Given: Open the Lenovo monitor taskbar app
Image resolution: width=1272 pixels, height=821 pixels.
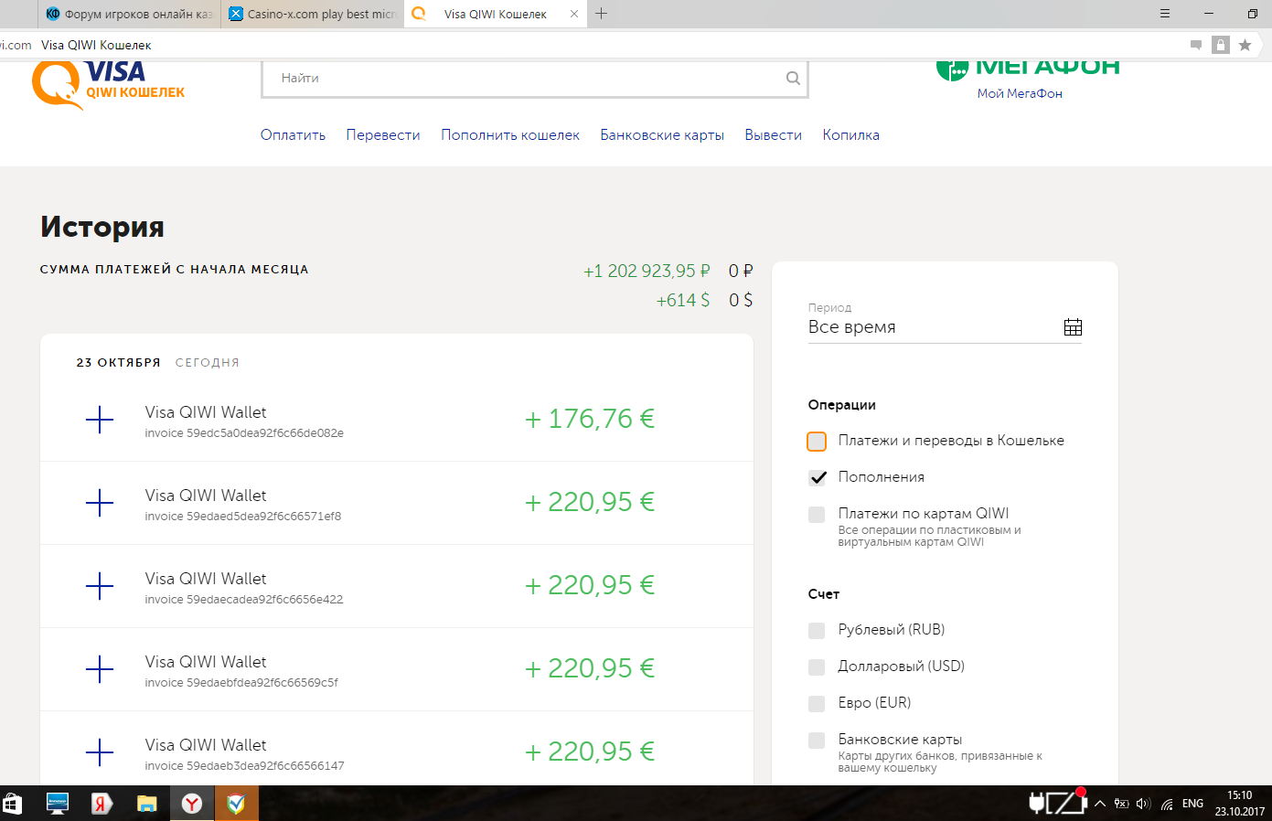Looking at the screenshot, I should tap(58, 804).
